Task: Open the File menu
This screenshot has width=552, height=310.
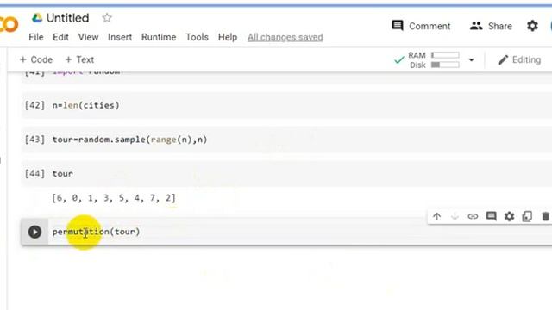Action: coord(36,37)
